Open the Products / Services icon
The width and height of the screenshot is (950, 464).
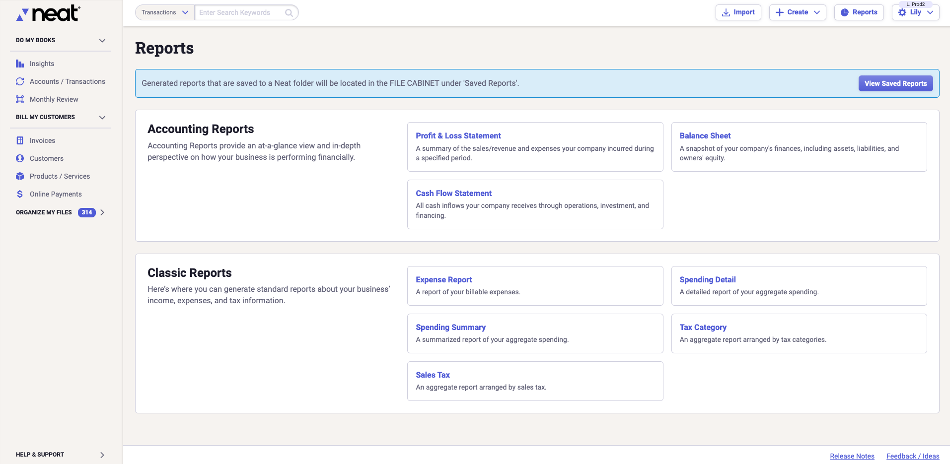(19, 176)
